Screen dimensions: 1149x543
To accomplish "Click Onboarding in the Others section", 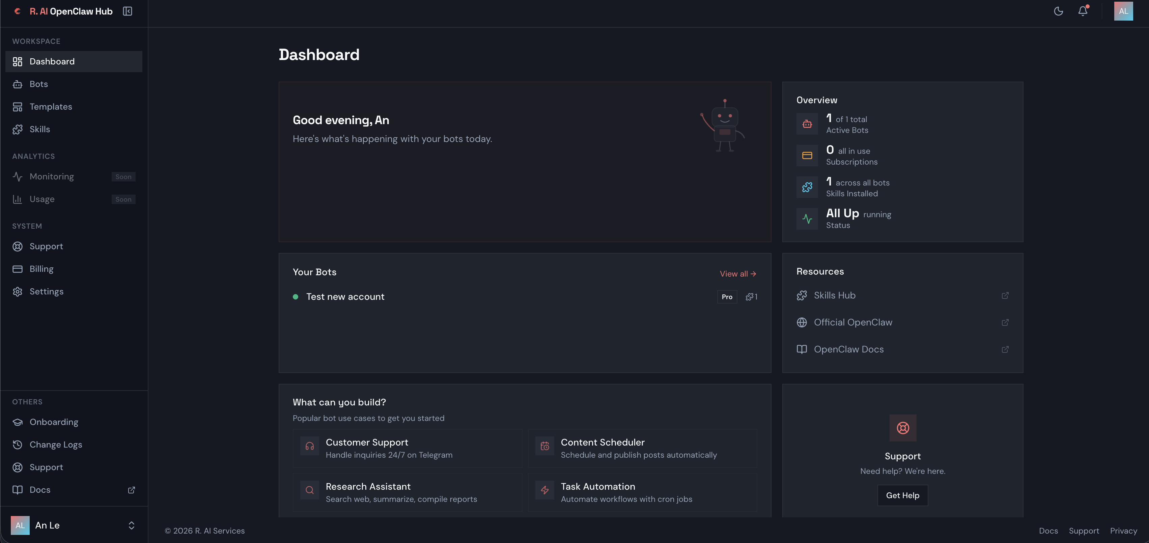I will coord(54,422).
